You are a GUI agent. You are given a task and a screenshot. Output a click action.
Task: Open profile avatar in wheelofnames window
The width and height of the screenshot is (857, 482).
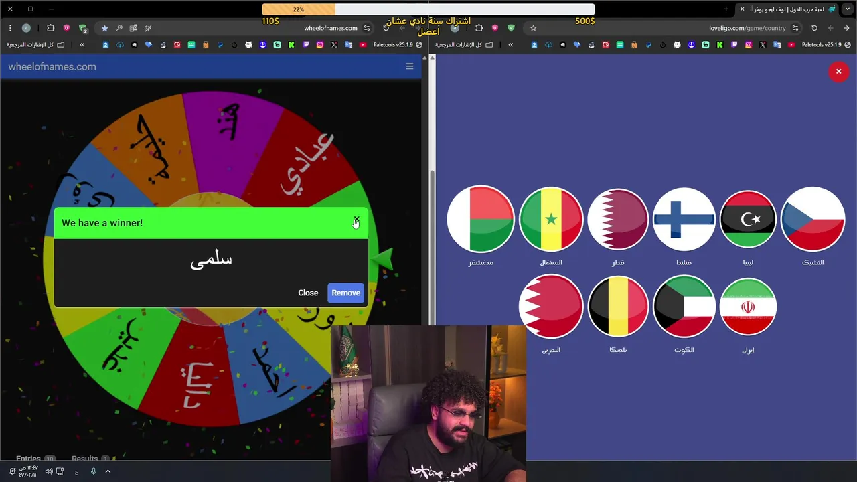[x=26, y=28]
